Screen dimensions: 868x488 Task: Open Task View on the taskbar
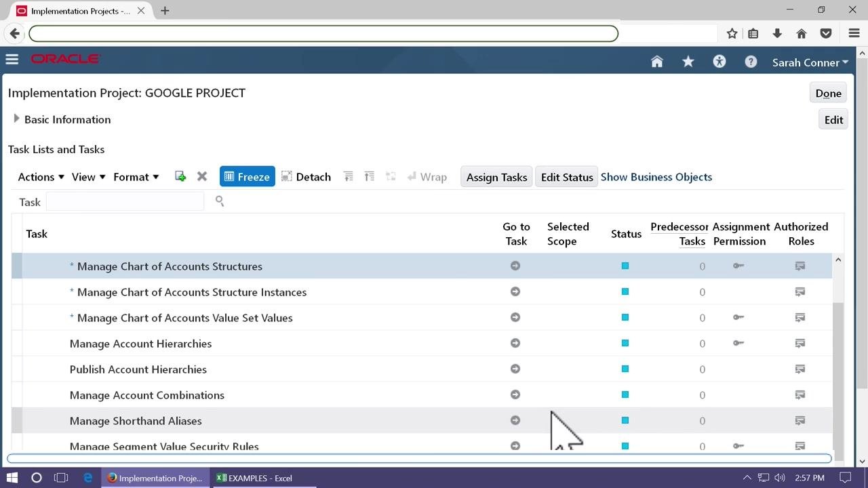point(61,478)
